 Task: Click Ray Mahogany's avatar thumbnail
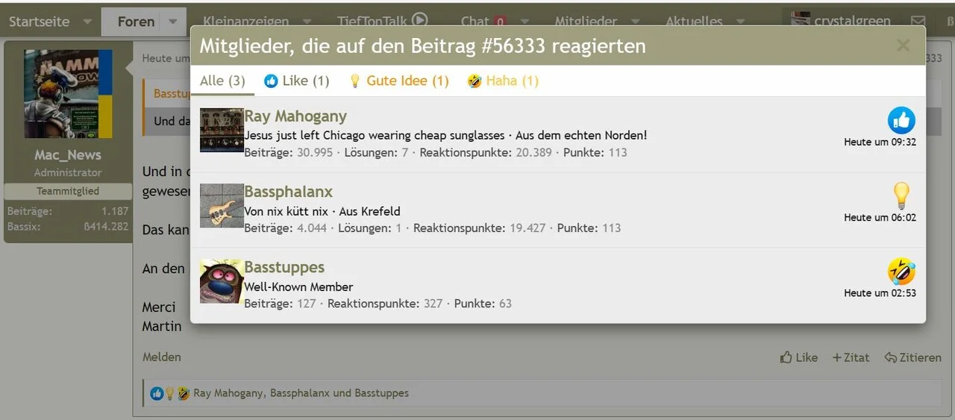click(222, 130)
